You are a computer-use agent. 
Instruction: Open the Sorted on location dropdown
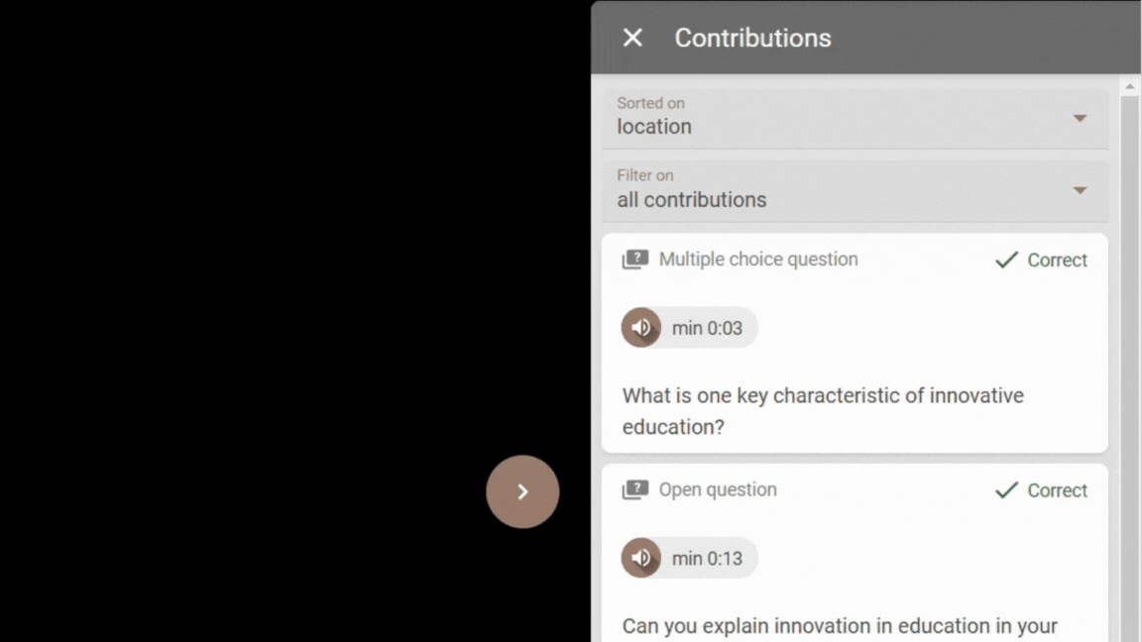pos(856,118)
